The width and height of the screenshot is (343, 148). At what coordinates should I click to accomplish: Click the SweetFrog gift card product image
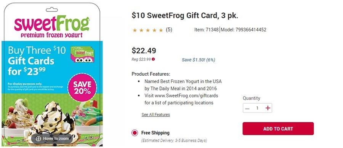pyautogui.click(x=52, y=75)
